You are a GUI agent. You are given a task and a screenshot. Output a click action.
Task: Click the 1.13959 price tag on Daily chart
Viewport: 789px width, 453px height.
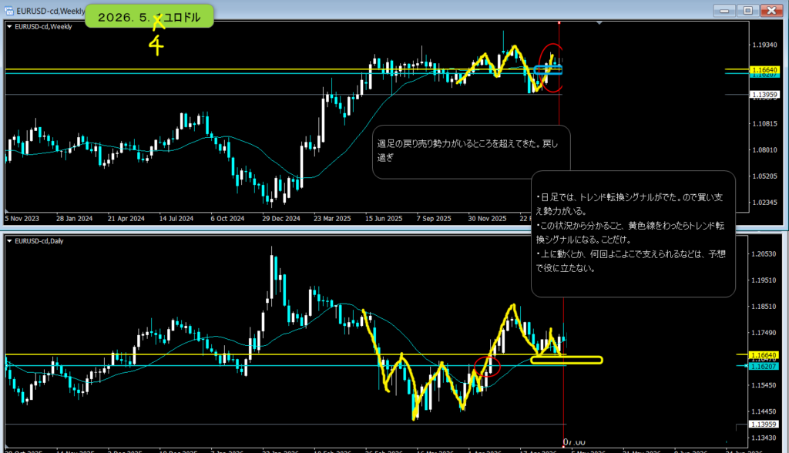tap(764, 424)
